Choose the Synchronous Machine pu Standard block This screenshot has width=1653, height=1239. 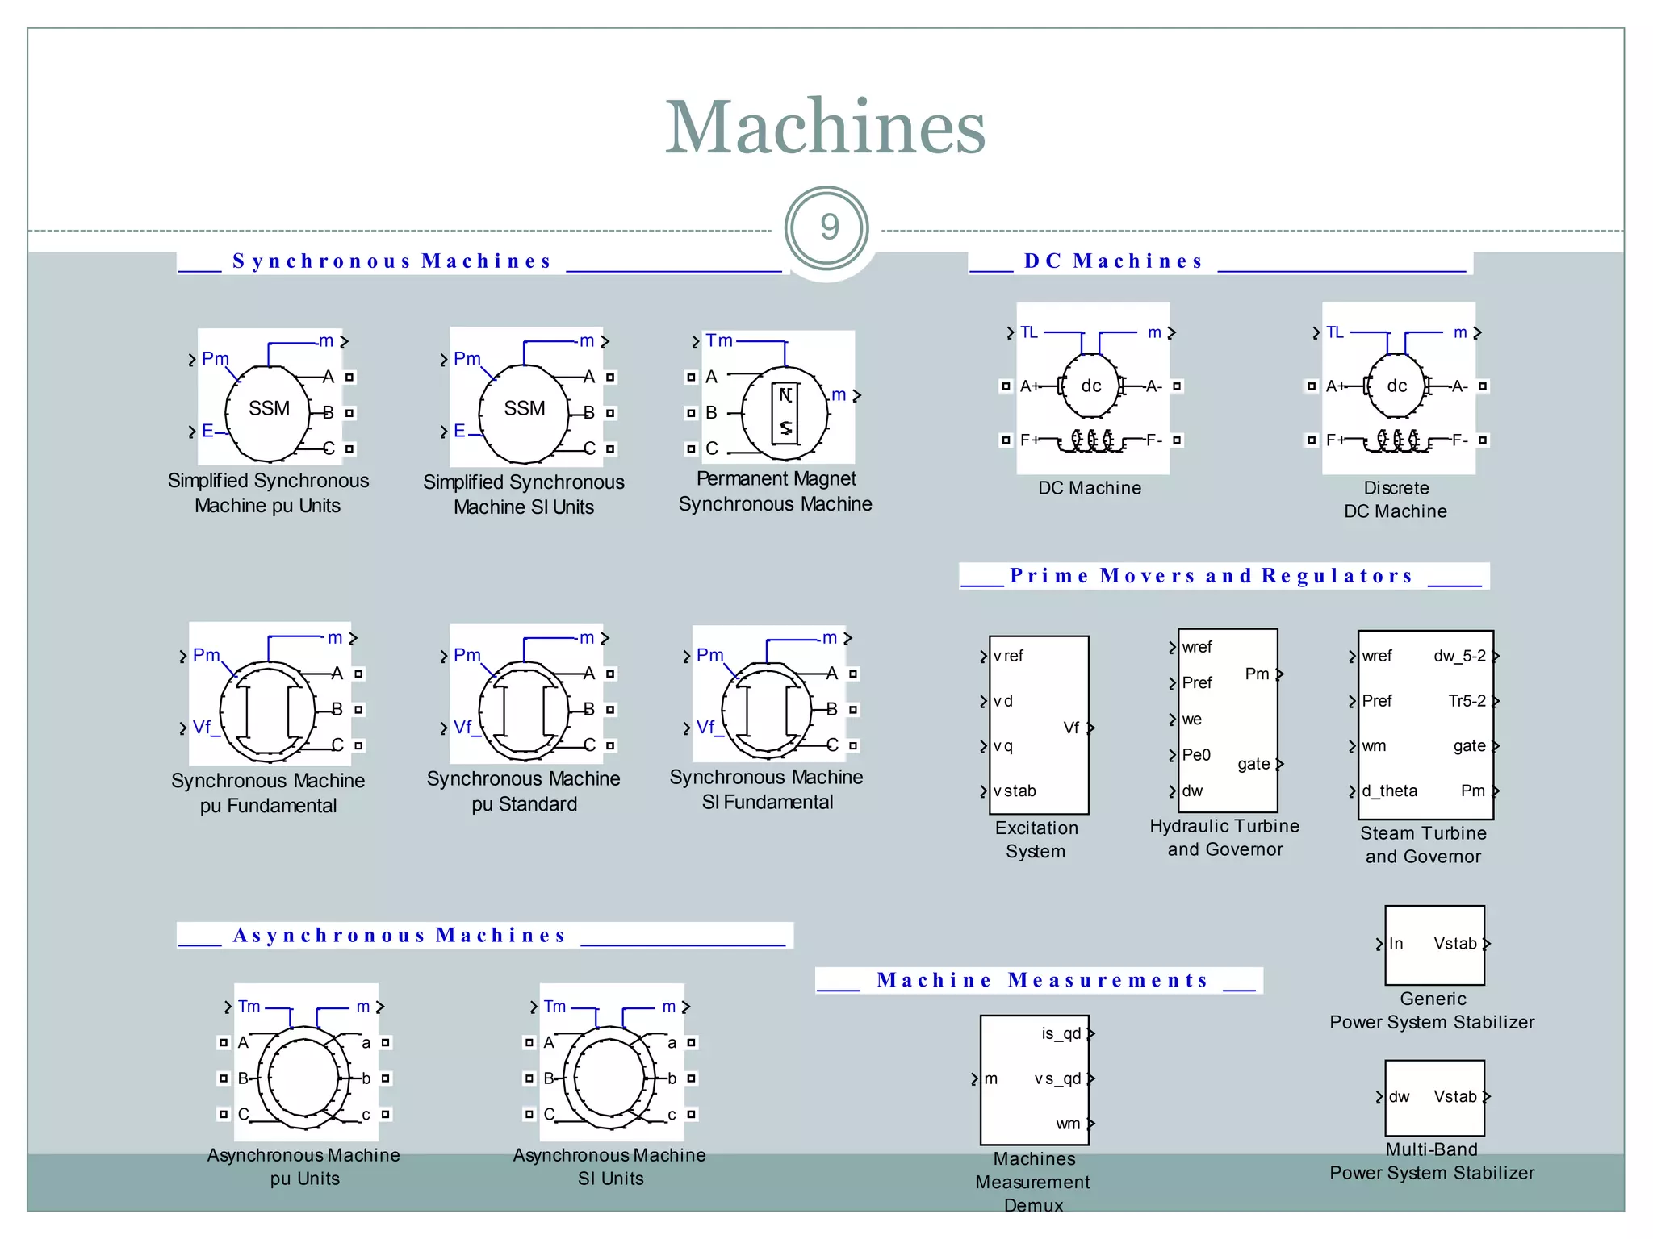(525, 710)
